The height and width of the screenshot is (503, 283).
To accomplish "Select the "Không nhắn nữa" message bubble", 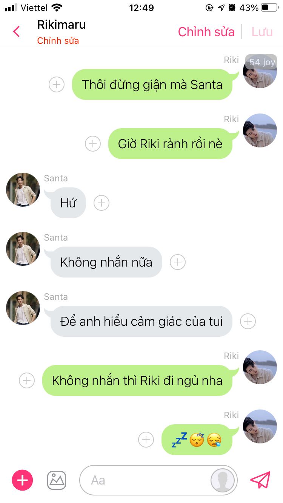I will click(106, 262).
